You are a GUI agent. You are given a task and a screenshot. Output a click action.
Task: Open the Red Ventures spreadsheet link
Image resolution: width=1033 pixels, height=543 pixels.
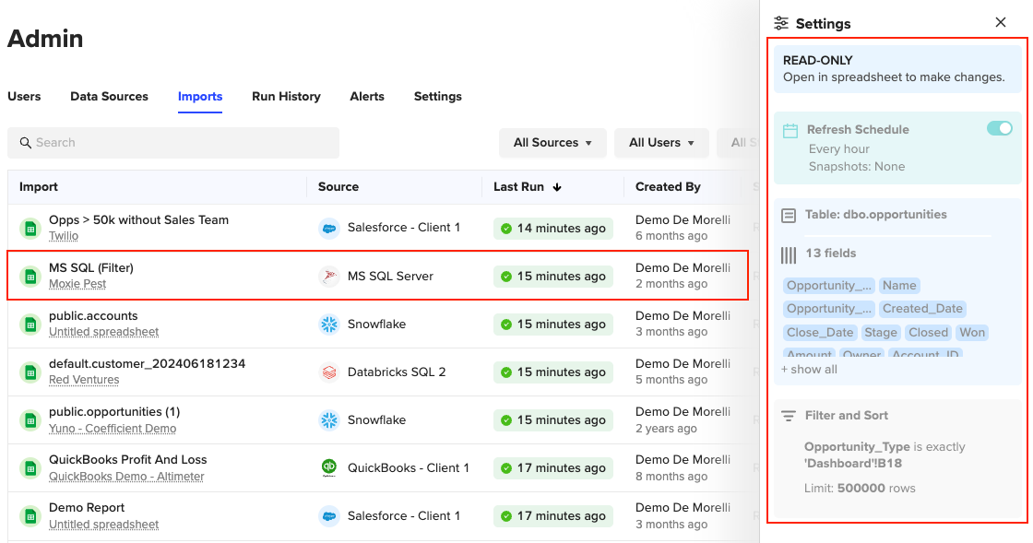coord(84,380)
